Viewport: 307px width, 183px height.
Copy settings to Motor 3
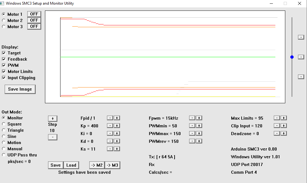click(113, 165)
